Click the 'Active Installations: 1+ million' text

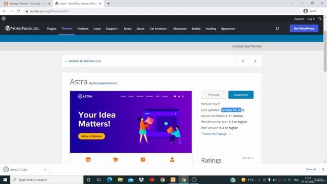pos(222,116)
